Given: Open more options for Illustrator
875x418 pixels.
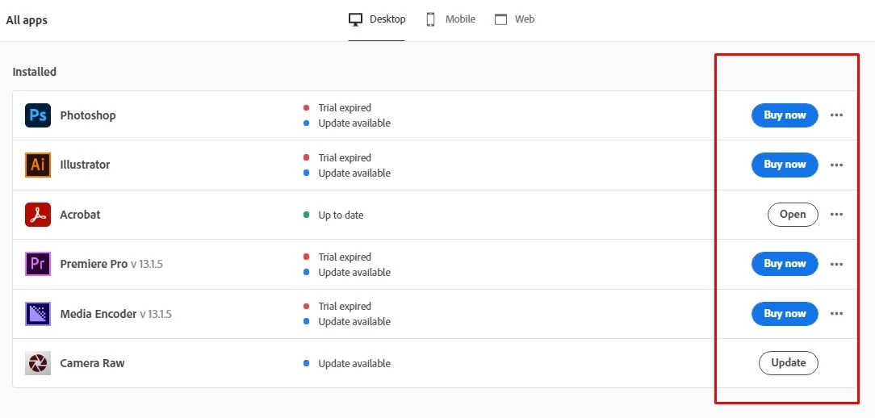Looking at the screenshot, I should [836, 165].
